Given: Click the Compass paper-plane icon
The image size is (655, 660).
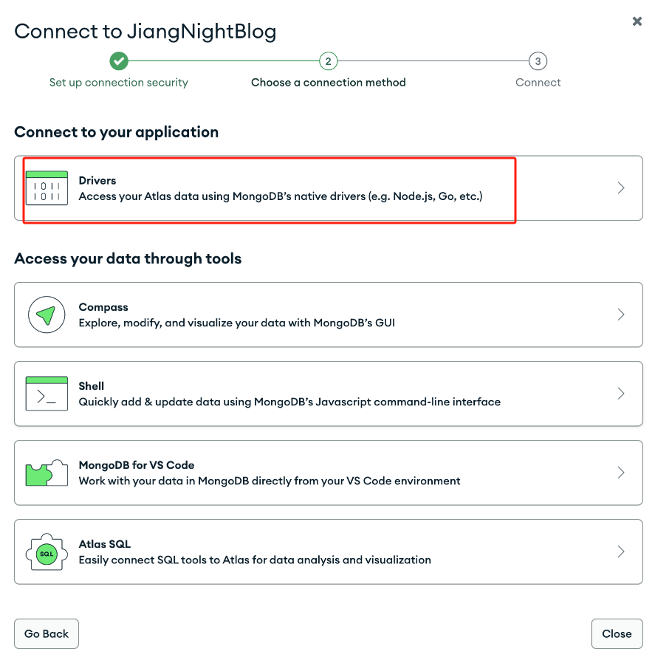Looking at the screenshot, I should point(47,314).
